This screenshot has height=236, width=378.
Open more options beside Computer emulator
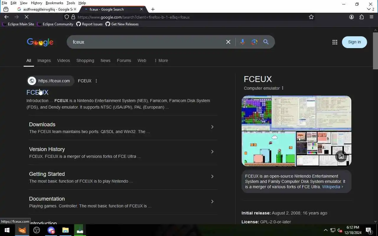click(x=283, y=88)
